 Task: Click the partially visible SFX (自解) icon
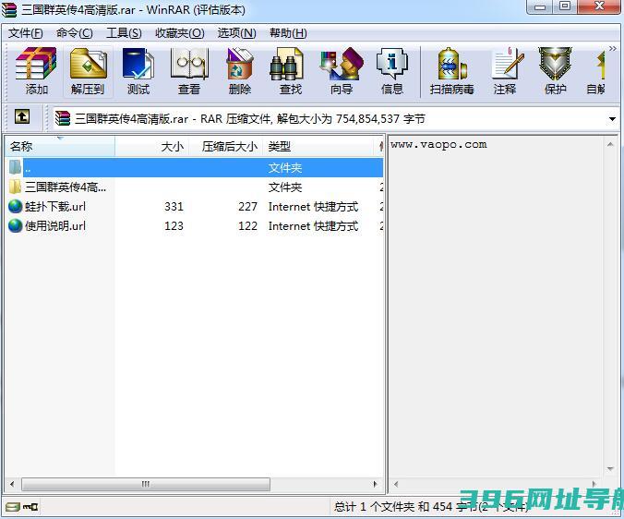point(596,71)
